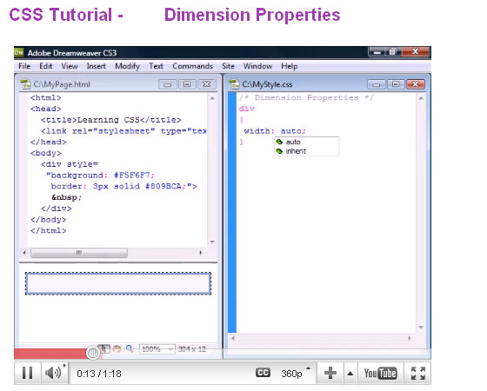Select the dashed div in design preview
This screenshot has height=391, width=487.
tap(118, 283)
